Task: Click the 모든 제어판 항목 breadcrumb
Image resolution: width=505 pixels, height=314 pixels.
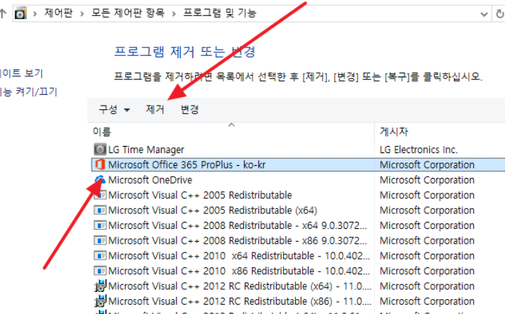Action: 128,13
